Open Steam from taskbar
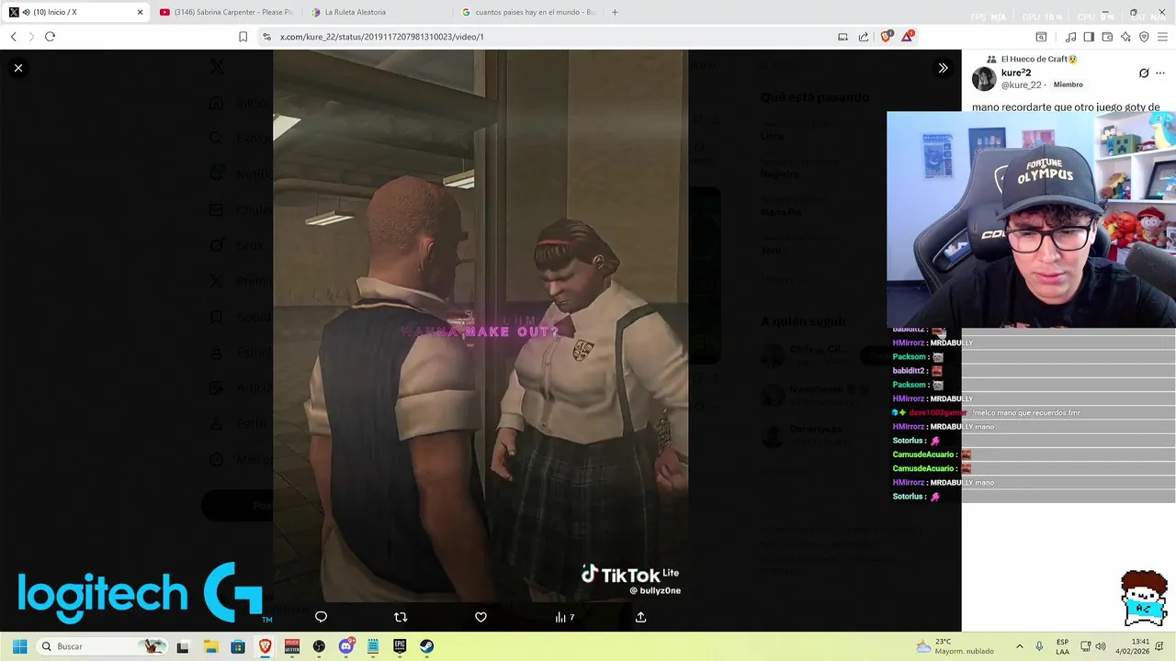 pos(427,646)
